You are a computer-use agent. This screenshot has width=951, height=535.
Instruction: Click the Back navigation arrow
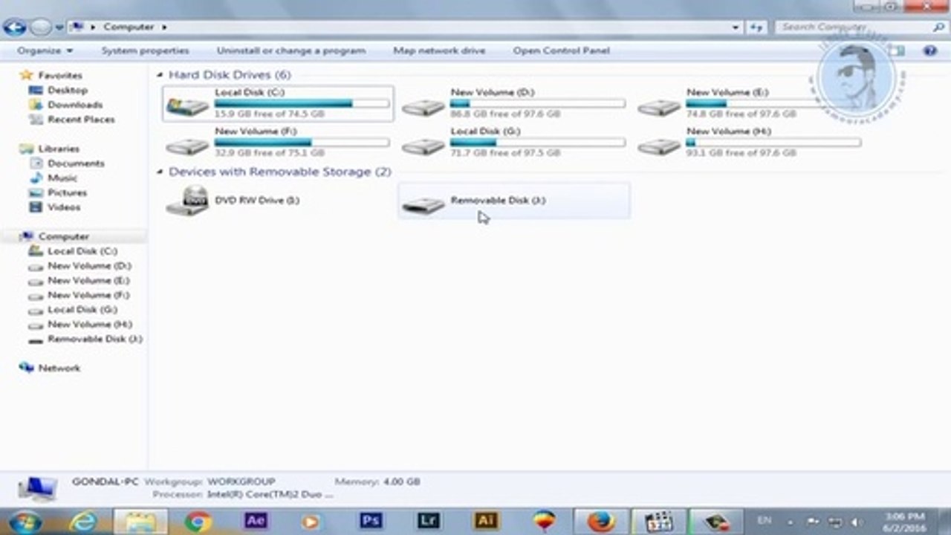pos(14,27)
